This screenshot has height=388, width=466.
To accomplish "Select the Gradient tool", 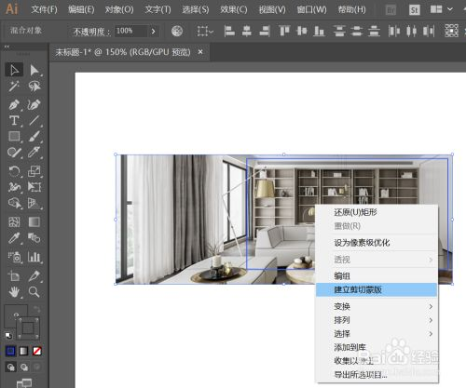I will [x=34, y=222].
